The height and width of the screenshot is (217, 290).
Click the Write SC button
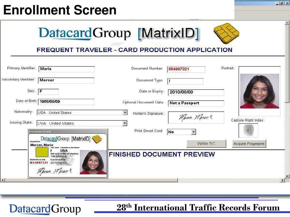[206, 144]
